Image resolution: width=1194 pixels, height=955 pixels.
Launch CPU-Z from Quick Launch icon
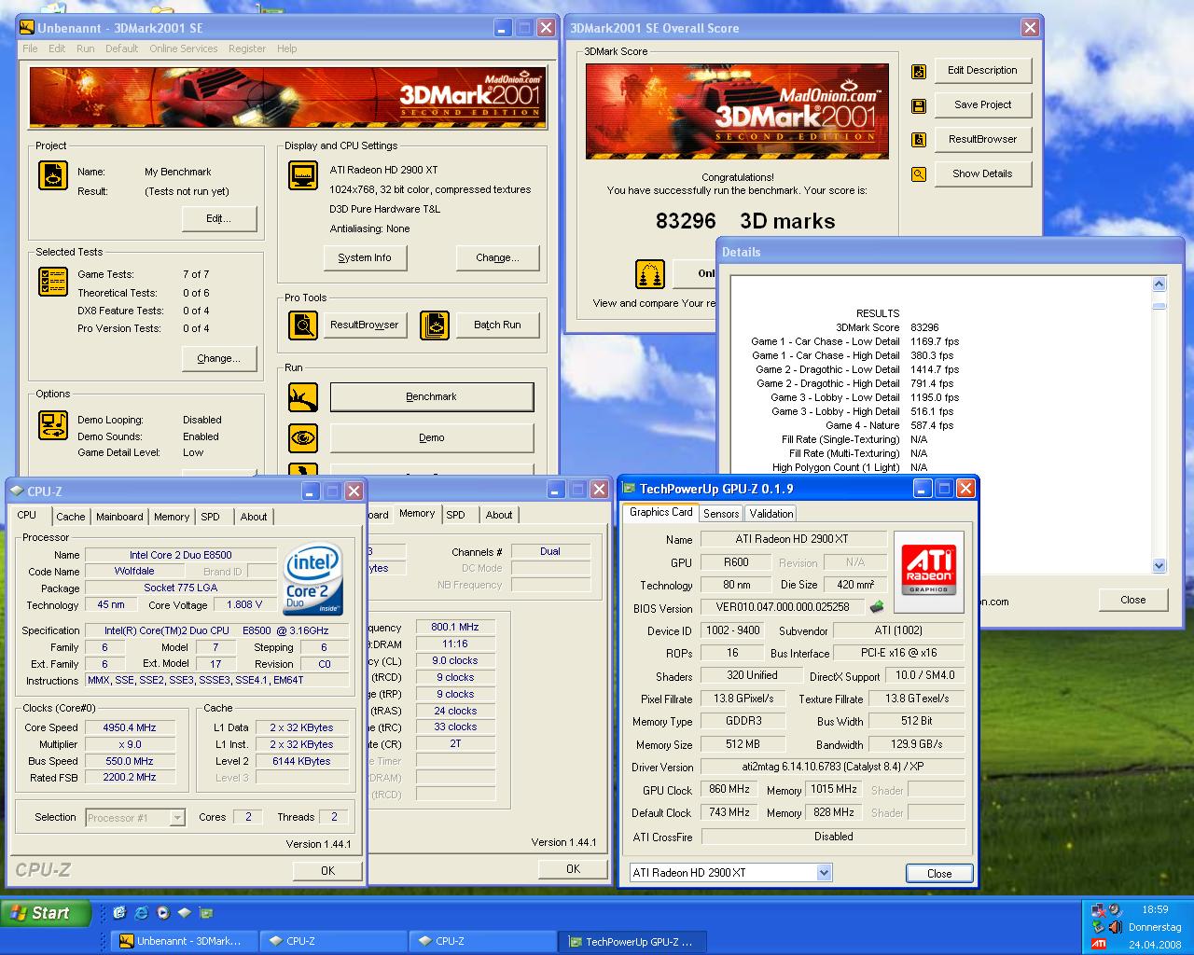184,913
